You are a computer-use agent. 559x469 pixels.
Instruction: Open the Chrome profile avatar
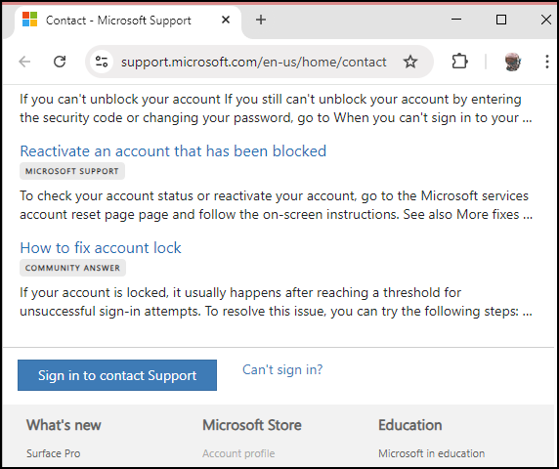tap(513, 62)
